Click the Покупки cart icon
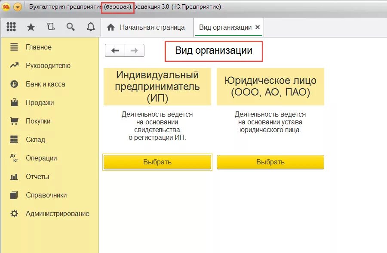The height and width of the screenshot is (253, 387). [14, 121]
